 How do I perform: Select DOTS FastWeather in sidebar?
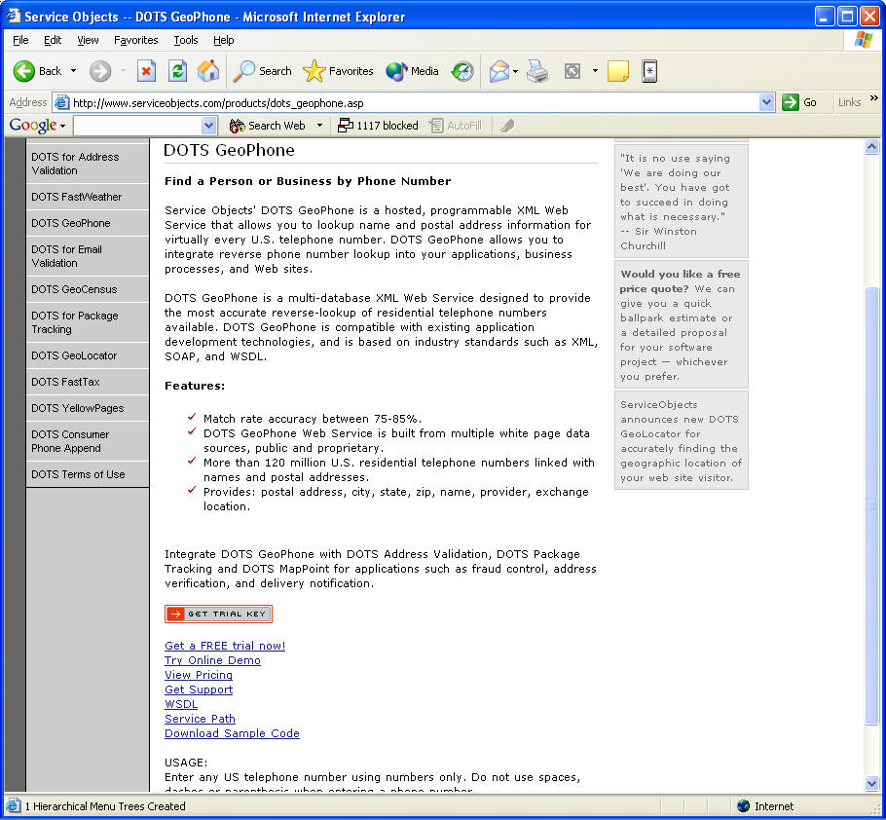pyautogui.click(x=88, y=197)
